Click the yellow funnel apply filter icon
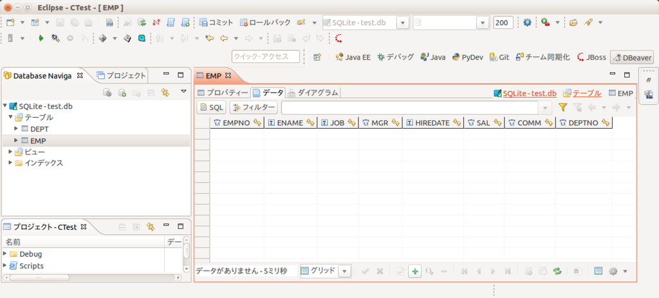Viewport: 659px width, 298px height. 562,107
